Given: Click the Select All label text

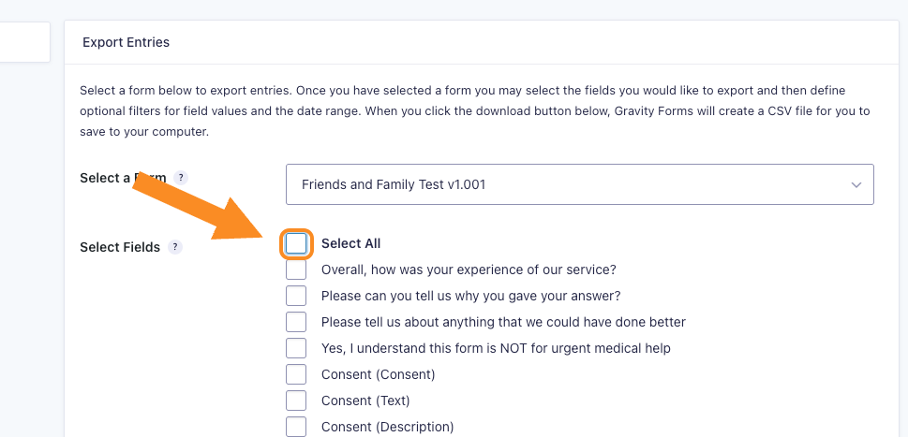Looking at the screenshot, I should pyautogui.click(x=350, y=243).
